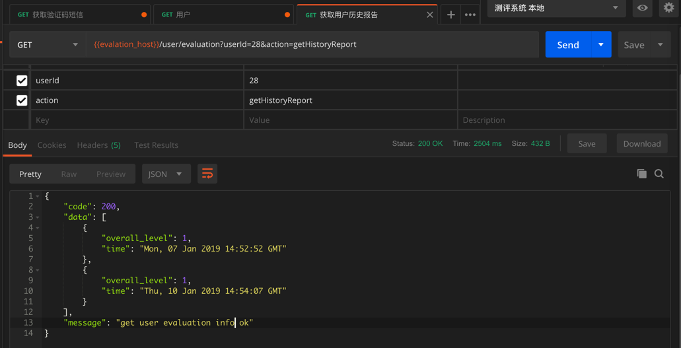Viewport: 681px width, 348px height.
Task: Copy response body to clipboard icon
Action: [641, 174]
